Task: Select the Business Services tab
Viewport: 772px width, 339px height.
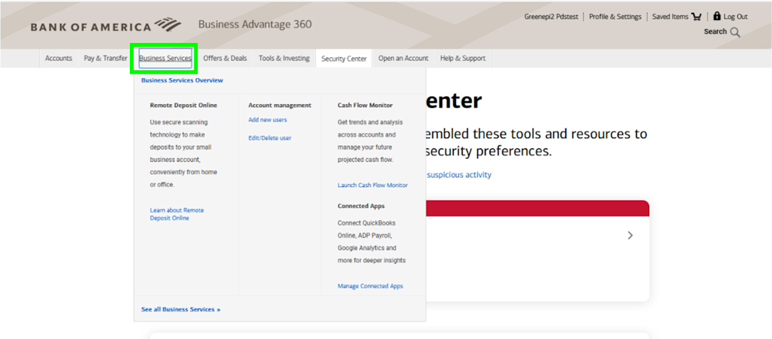Action: click(165, 58)
